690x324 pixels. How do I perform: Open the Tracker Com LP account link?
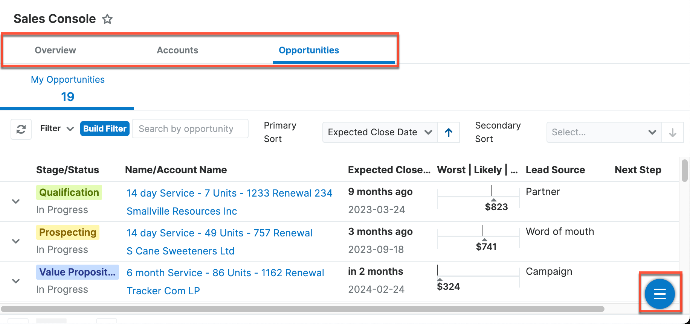click(x=163, y=291)
